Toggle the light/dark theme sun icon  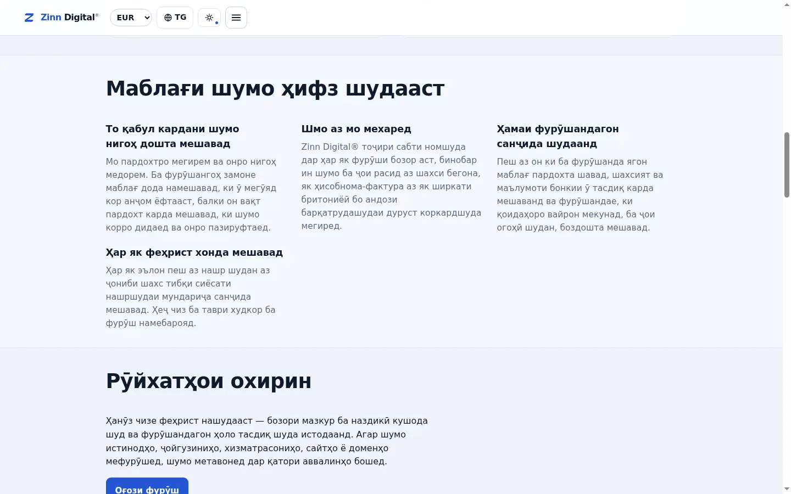(x=209, y=18)
